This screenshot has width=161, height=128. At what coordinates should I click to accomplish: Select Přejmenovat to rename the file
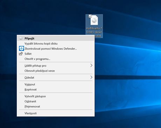[56, 106]
